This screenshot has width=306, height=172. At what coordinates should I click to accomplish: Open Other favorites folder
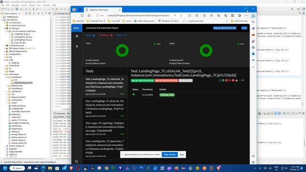[x=239, y=21]
